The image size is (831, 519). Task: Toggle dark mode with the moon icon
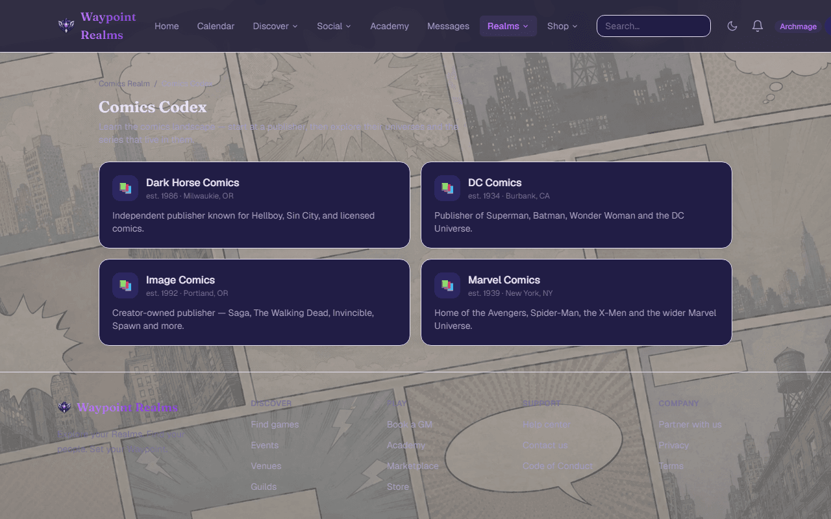(732, 26)
